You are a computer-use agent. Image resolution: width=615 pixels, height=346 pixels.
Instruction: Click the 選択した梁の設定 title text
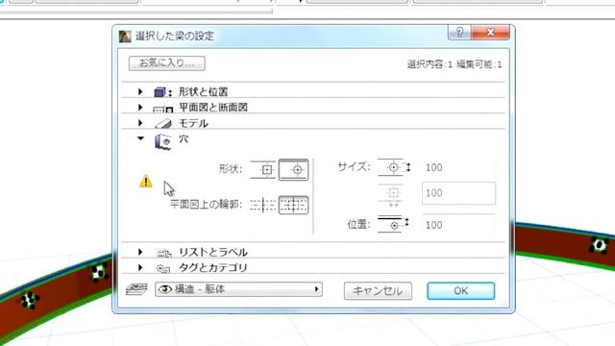coord(175,37)
